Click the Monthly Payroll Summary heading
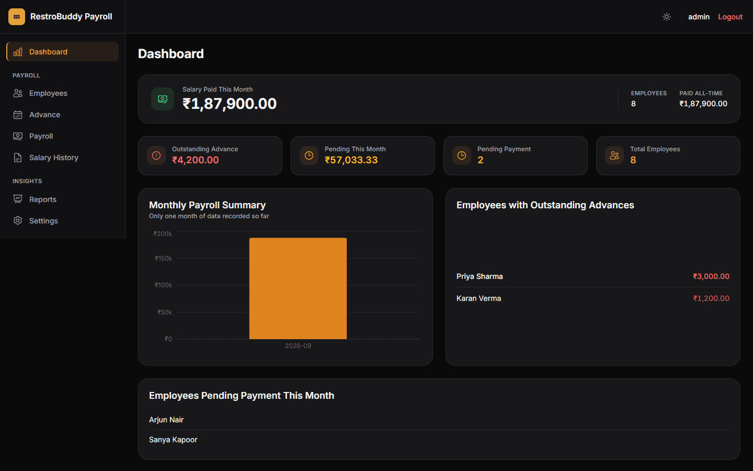The width and height of the screenshot is (753, 471). pos(207,205)
